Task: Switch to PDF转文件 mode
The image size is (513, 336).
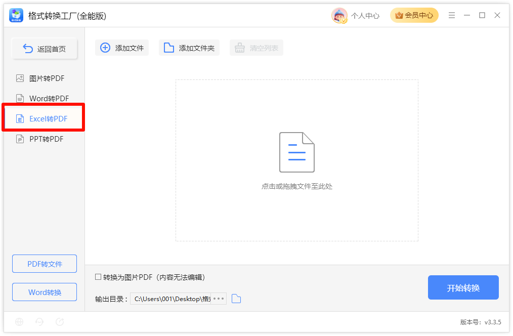Action: point(45,264)
